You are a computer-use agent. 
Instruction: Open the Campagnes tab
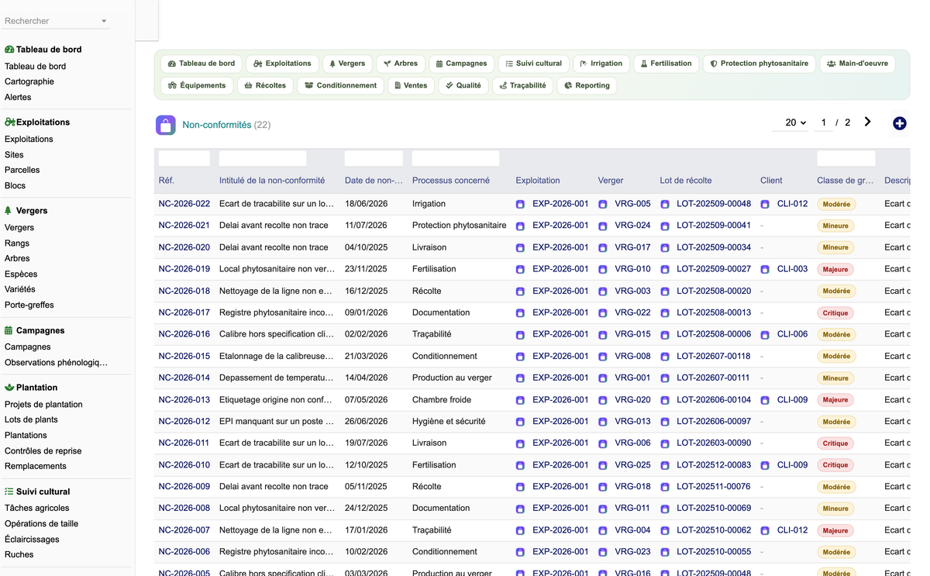pos(461,64)
